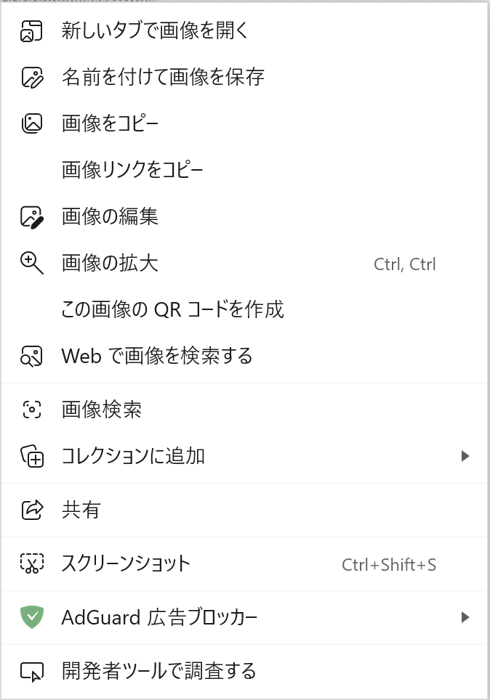
Task: Click the share arrow icon
Action: click(32, 510)
